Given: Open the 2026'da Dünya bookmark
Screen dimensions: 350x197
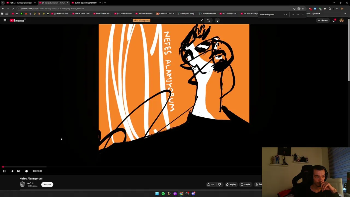Looking at the screenshot, I should (x=249, y=14).
